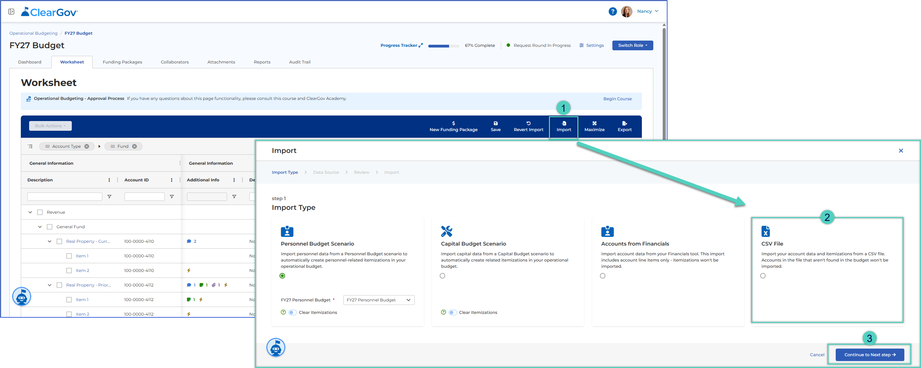Click the sidebar panel toggle icon
921x368 pixels.
tap(11, 12)
